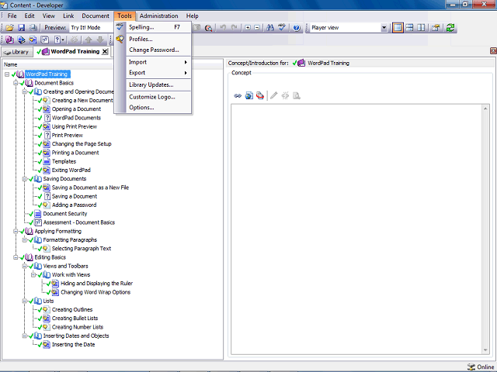
Task: Click the Online status indicator
Action: click(x=481, y=367)
